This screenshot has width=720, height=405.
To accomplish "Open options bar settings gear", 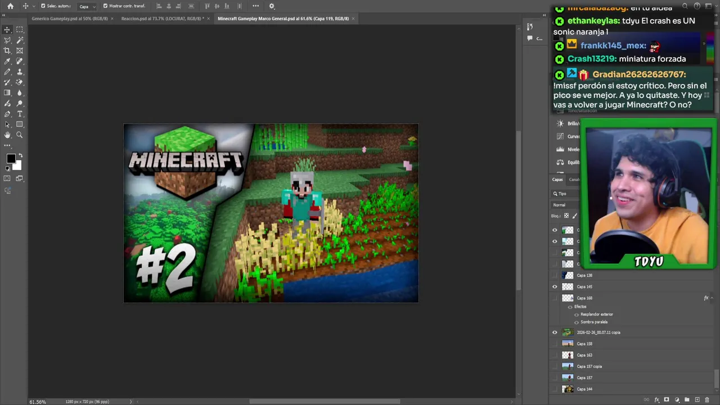I will coord(272,6).
